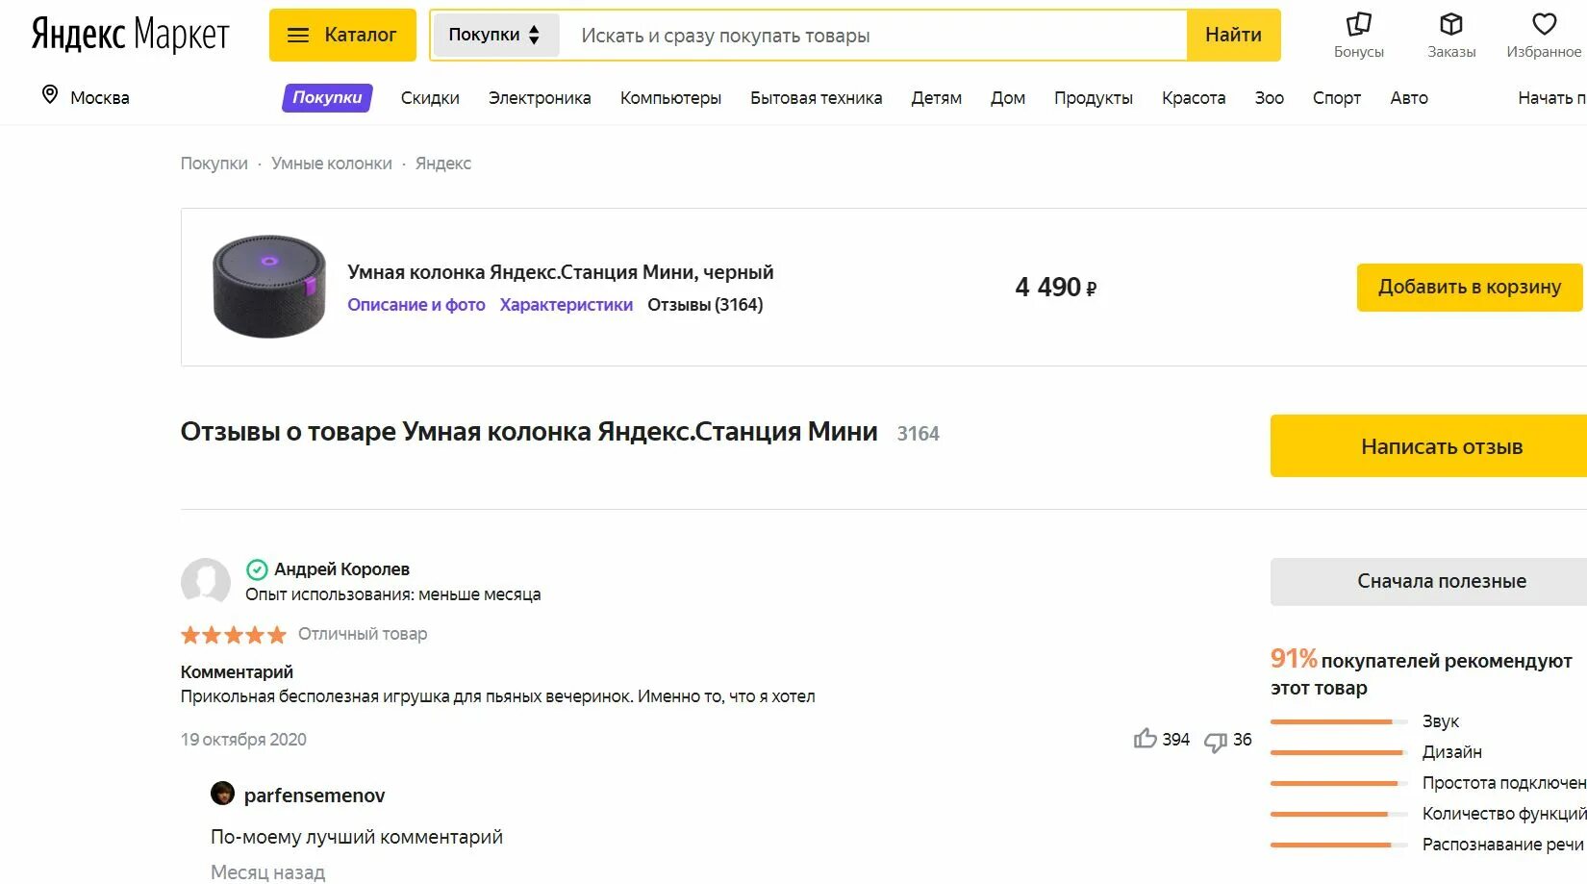Image resolution: width=1587 pixels, height=884 pixels.
Task: Open the Характеристики link
Action: [x=567, y=305]
